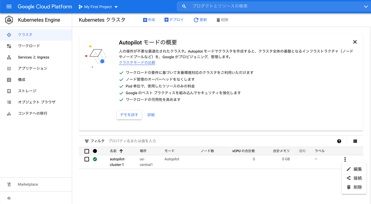Click the 0 GB memory cell

[286, 159]
